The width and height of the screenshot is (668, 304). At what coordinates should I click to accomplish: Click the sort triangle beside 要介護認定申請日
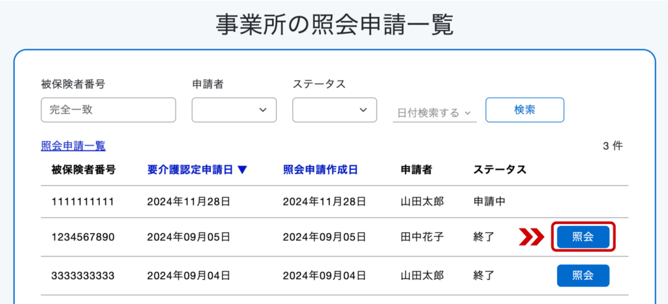242,170
